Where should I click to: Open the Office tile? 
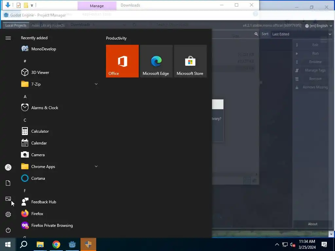click(x=122, y=61)
